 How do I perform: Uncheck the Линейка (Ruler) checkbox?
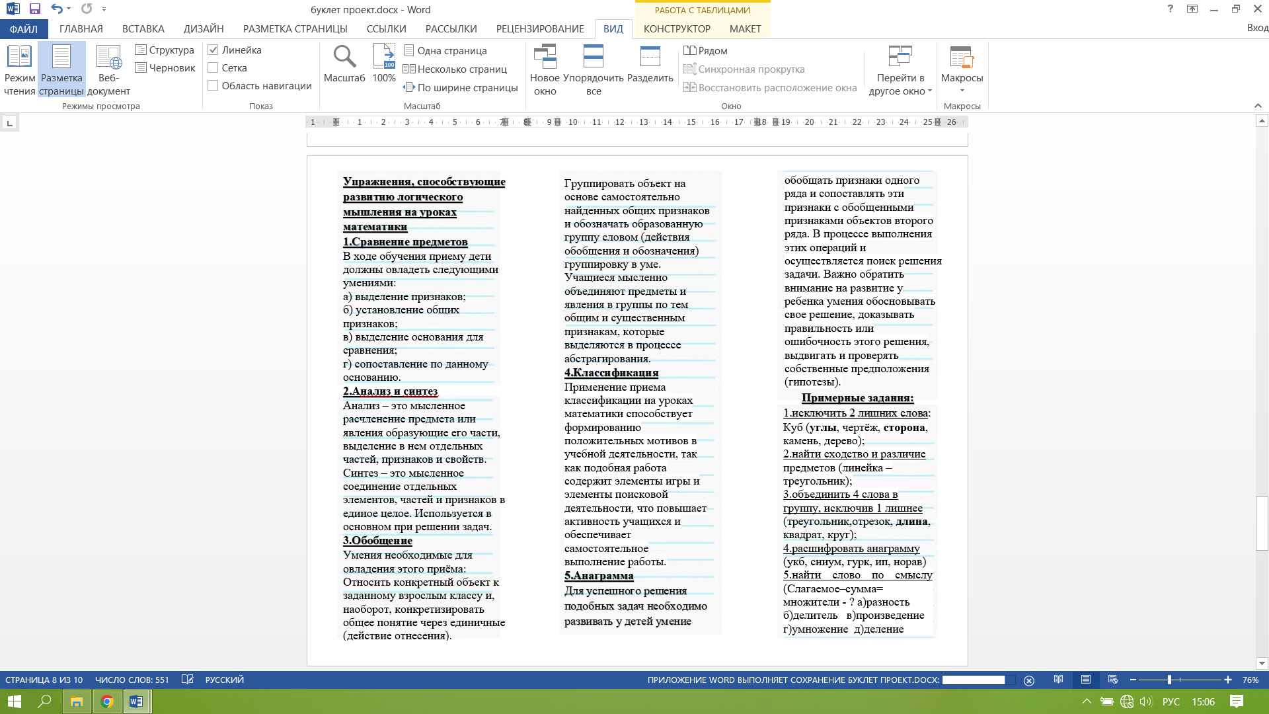pyautogui.click(x=213, y=50)
